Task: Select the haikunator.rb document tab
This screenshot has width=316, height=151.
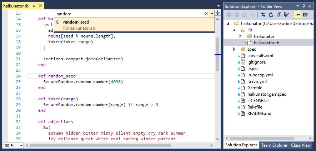Action: [x=16, y=6]
